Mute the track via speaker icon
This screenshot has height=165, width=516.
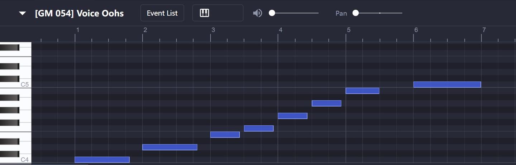click(257, 13)
